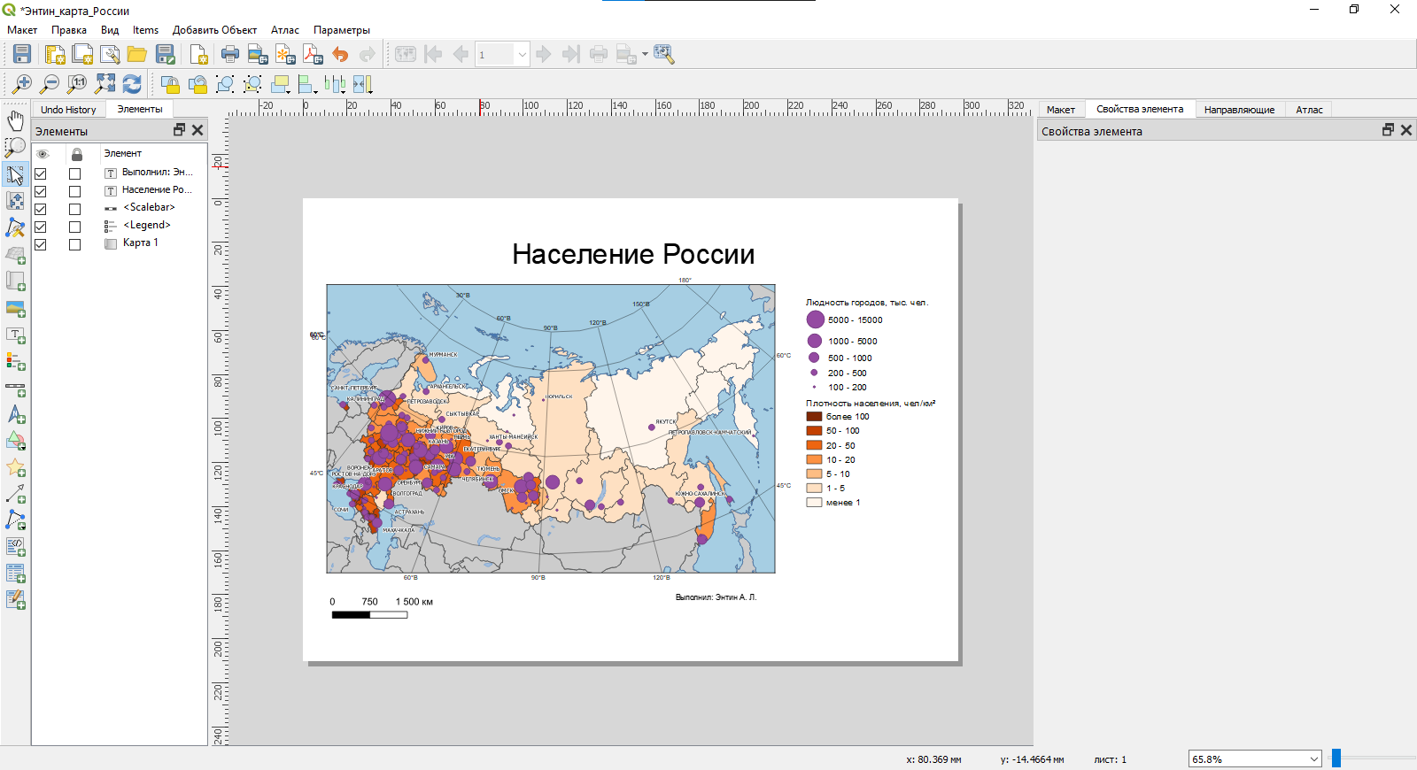Viewport: 1417px width, 770px height.
Task: Ungroup the selected items
Action: click(x=252, y=84)
